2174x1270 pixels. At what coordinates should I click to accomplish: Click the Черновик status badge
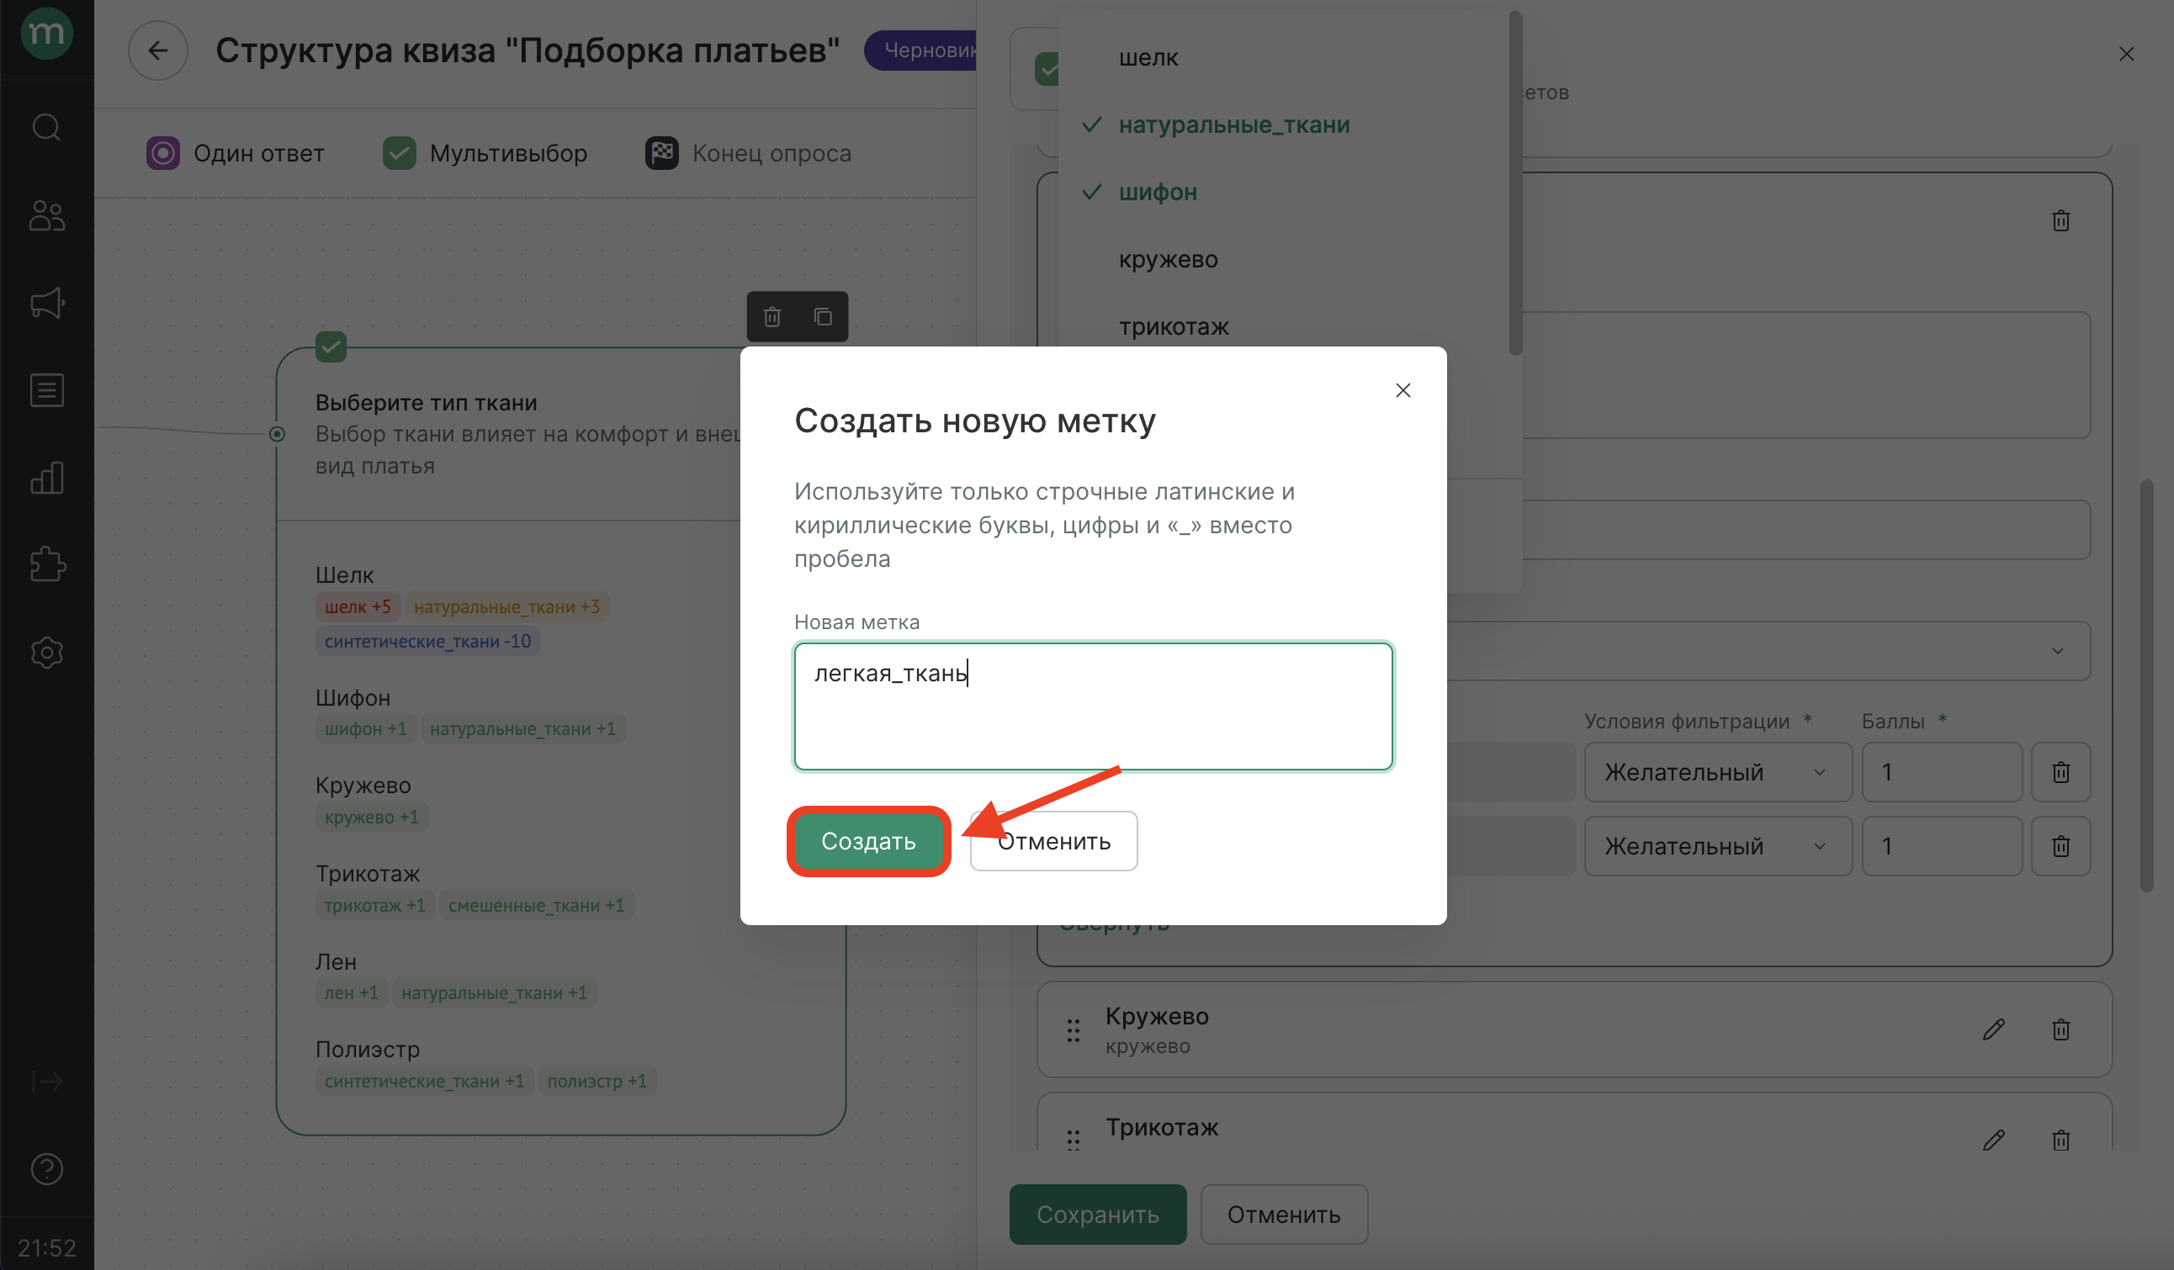tap(921, 50)
